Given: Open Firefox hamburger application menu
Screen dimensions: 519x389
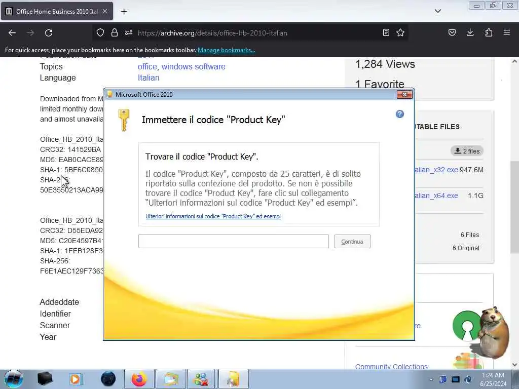Looking at the screenshot, I should coord(507,32).
